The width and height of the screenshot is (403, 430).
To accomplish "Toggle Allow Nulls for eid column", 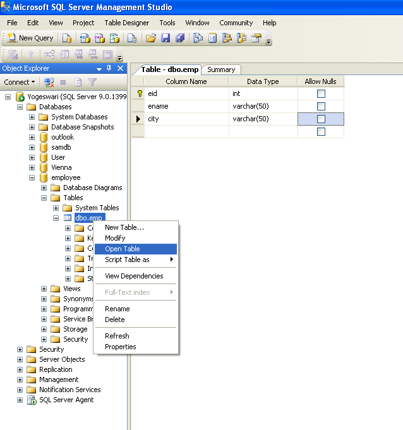I will [x=321, y=94].
